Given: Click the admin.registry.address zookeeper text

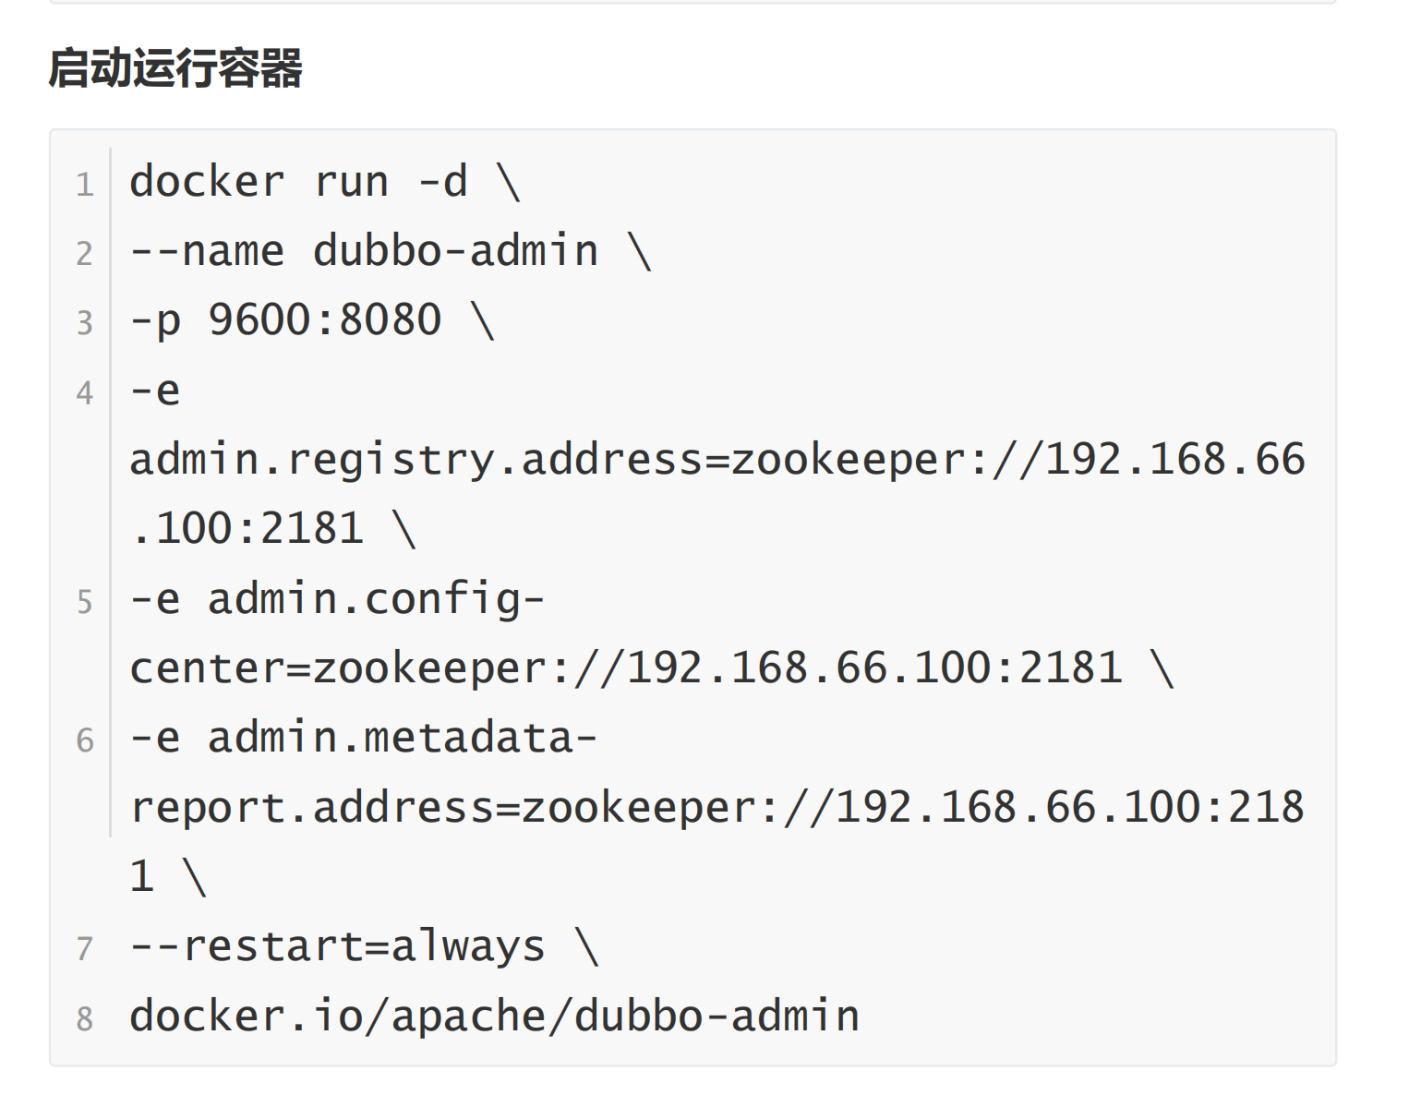Looking at the screenshot, I should (717, 460).
